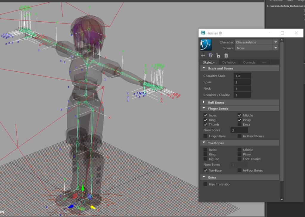Click the Maya logo in Human IK title bar
The width and height of the screenshot is (305, 217).
tap(203, 33)
